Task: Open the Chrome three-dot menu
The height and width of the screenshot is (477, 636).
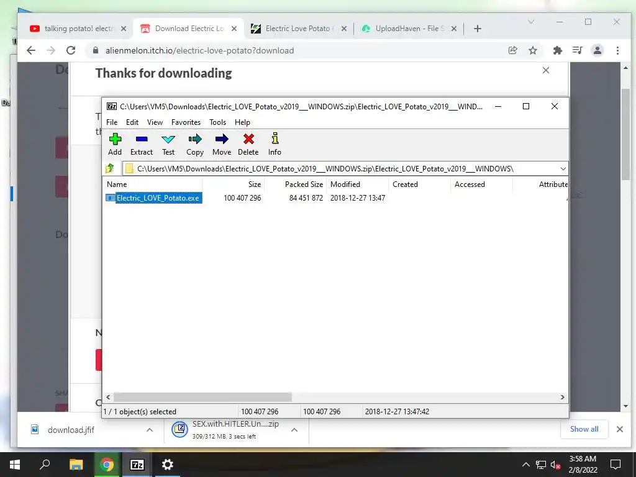Action: [x=617, y=50]
